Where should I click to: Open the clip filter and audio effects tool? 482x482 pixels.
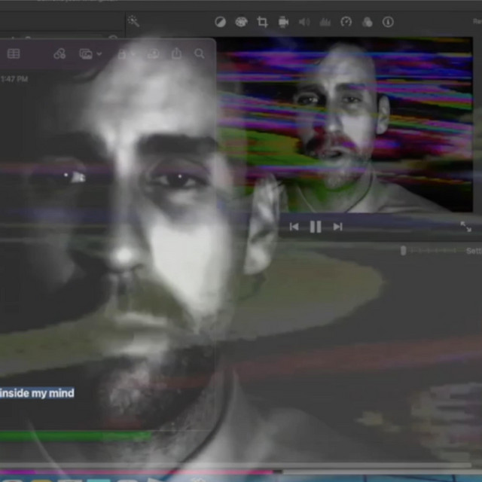(368, 22)
